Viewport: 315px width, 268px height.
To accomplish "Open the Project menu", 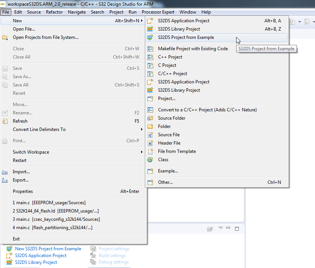I will click(x=116, y=12).
